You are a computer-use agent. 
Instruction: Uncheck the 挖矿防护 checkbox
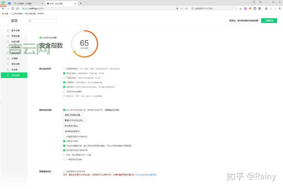64,87
